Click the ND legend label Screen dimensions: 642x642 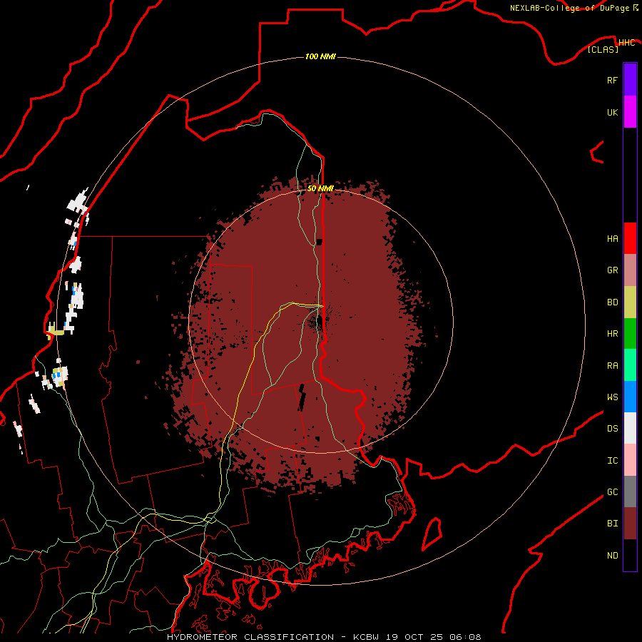coord(612,556)
